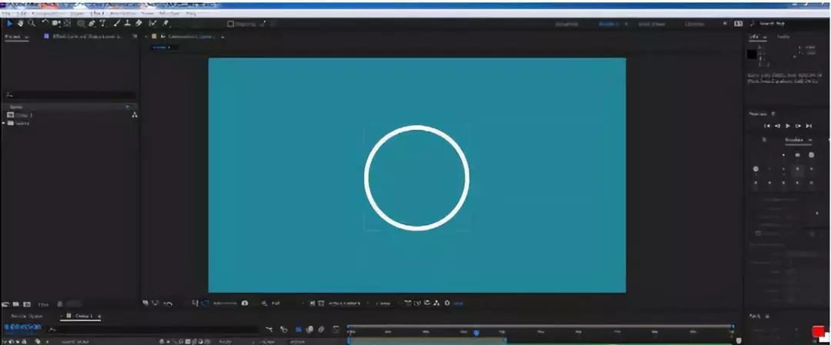Open the Full resolution dropdown
The image size is (831, 345).
pos(277,304)
